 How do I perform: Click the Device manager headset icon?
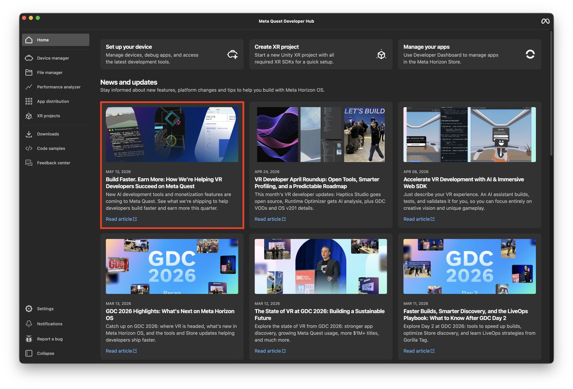(29, 58)
